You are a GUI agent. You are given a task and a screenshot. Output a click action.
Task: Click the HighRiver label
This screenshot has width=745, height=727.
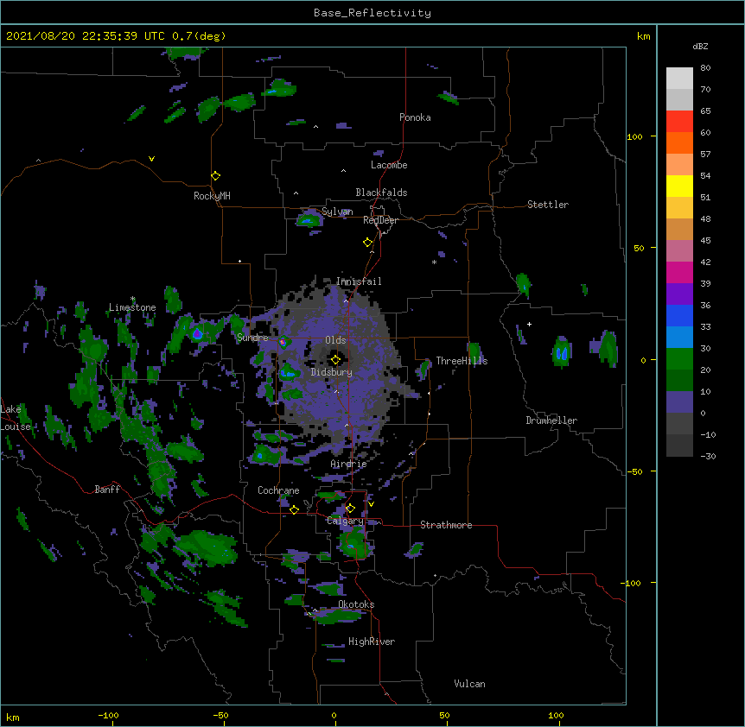click(372, 642)
